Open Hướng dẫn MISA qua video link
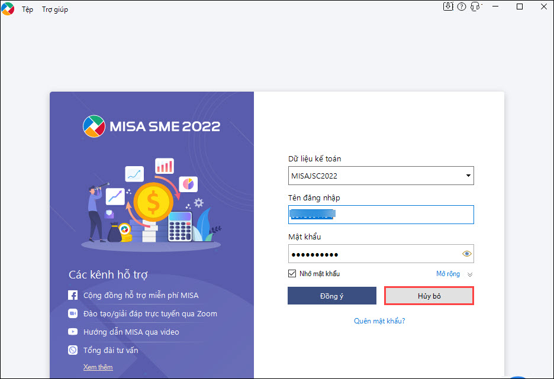This screenshot has width=554, height=379. pos(131,332)
